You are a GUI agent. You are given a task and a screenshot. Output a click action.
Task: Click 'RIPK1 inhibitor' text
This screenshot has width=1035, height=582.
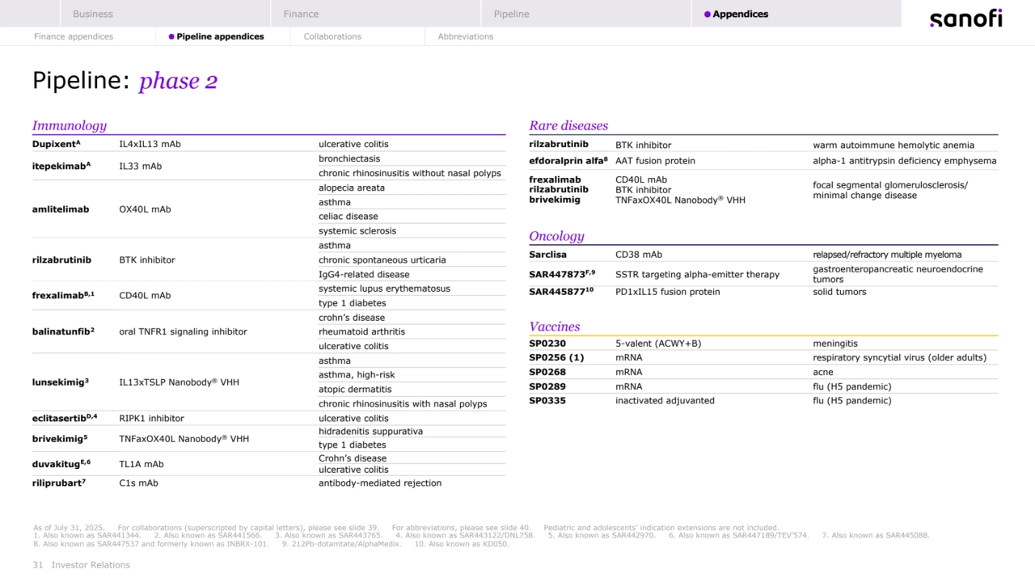151,419
